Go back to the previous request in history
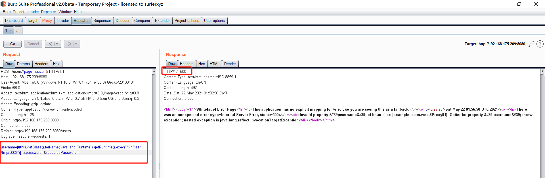545x178 pixels. [x=50, y=44]
